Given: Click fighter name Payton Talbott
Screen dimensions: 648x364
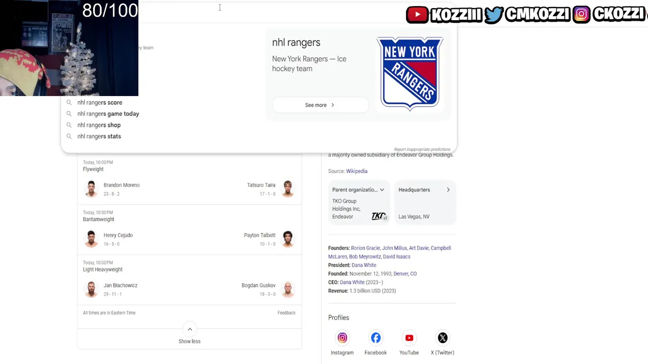Looking at the screenshot, I should pyautogui.click(x=260, y=235).
